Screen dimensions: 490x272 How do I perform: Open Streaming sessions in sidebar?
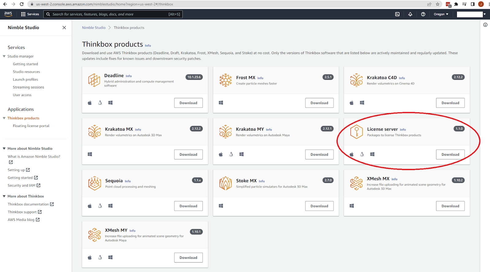point(28,87)
